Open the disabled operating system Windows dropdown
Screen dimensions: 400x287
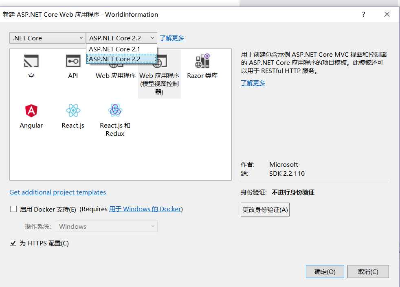coord(107,226)
